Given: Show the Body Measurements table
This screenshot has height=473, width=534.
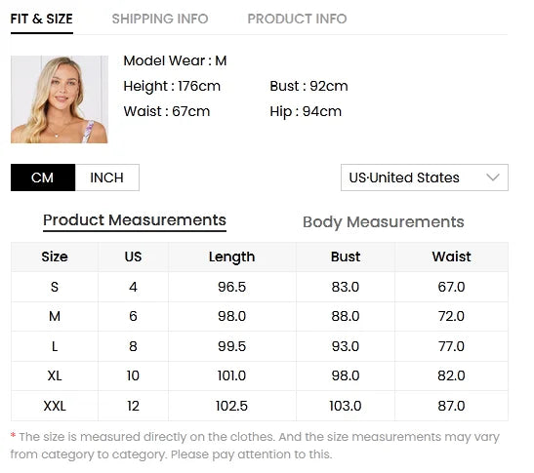Looking at the screenshot, I should point(383,222).
